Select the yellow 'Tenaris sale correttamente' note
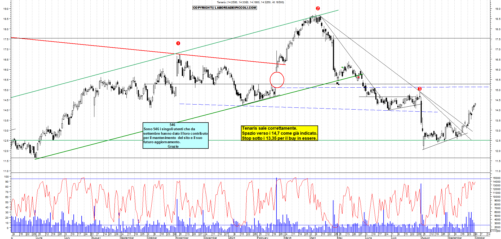Screen dimensions: 501x239 pos(279,133)
